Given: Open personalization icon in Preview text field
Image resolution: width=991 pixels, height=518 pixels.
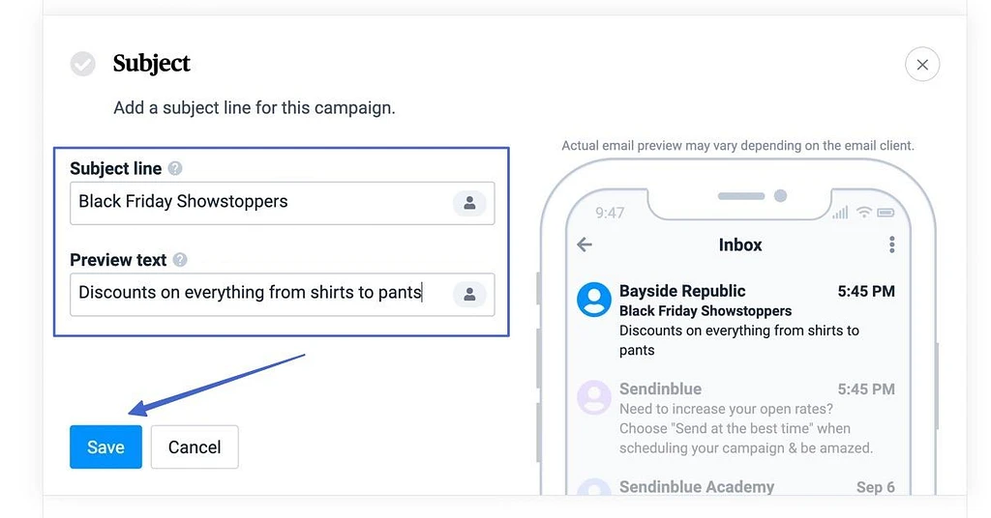Looking at the screenshot, I should coord(469,294).
